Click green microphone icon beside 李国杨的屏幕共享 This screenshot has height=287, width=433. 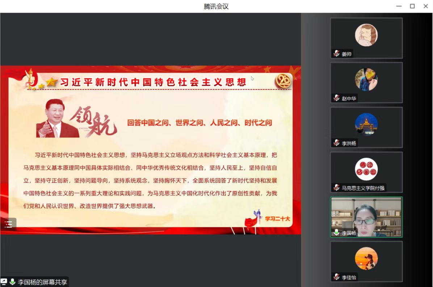12,282
